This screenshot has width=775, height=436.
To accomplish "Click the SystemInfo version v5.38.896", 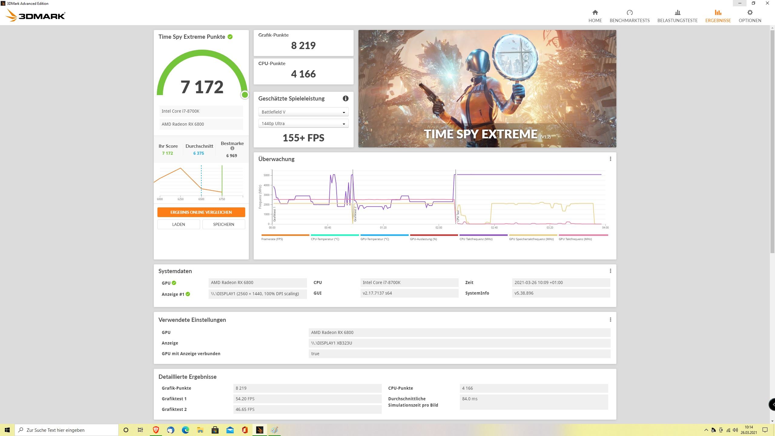I will point(561,293).
